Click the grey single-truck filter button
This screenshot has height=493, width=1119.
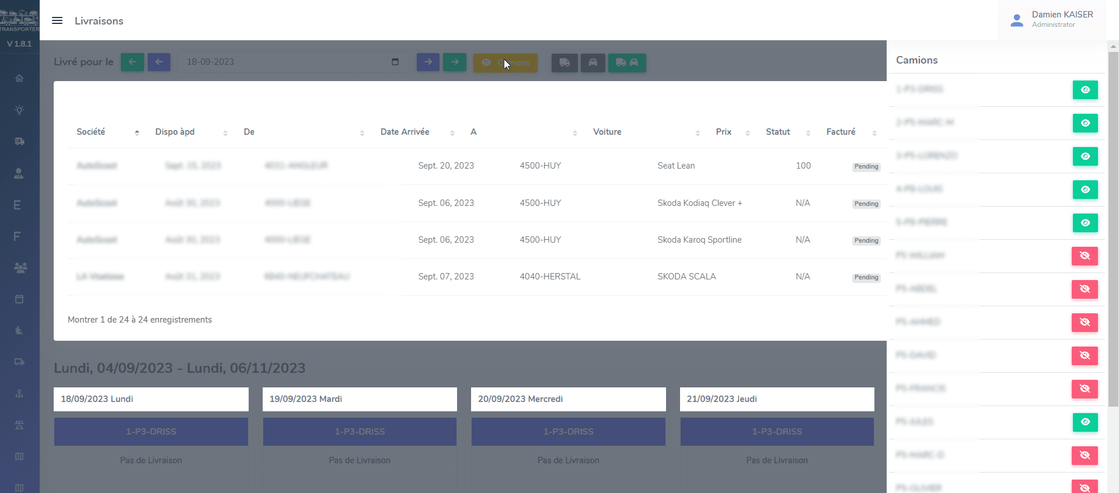pos(564,62)
